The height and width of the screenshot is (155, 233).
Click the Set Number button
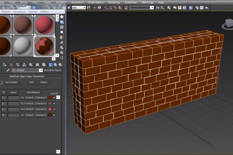coord(11,82)
